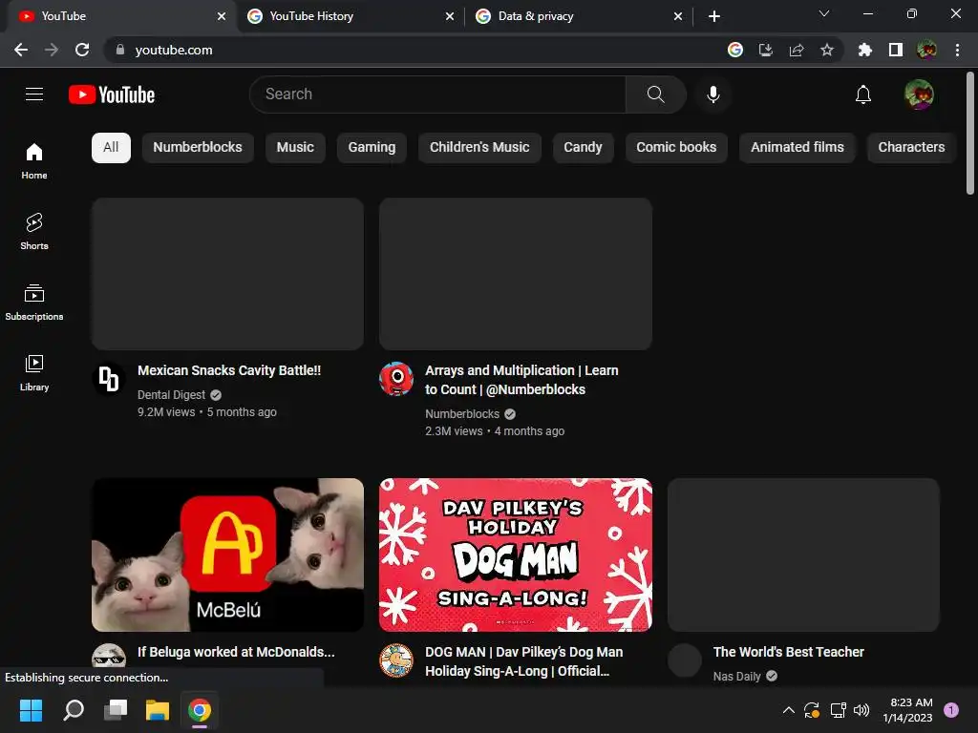Open the Beluga channel avatar
This screenshot has height=733, width=978.
click(109, 656)
